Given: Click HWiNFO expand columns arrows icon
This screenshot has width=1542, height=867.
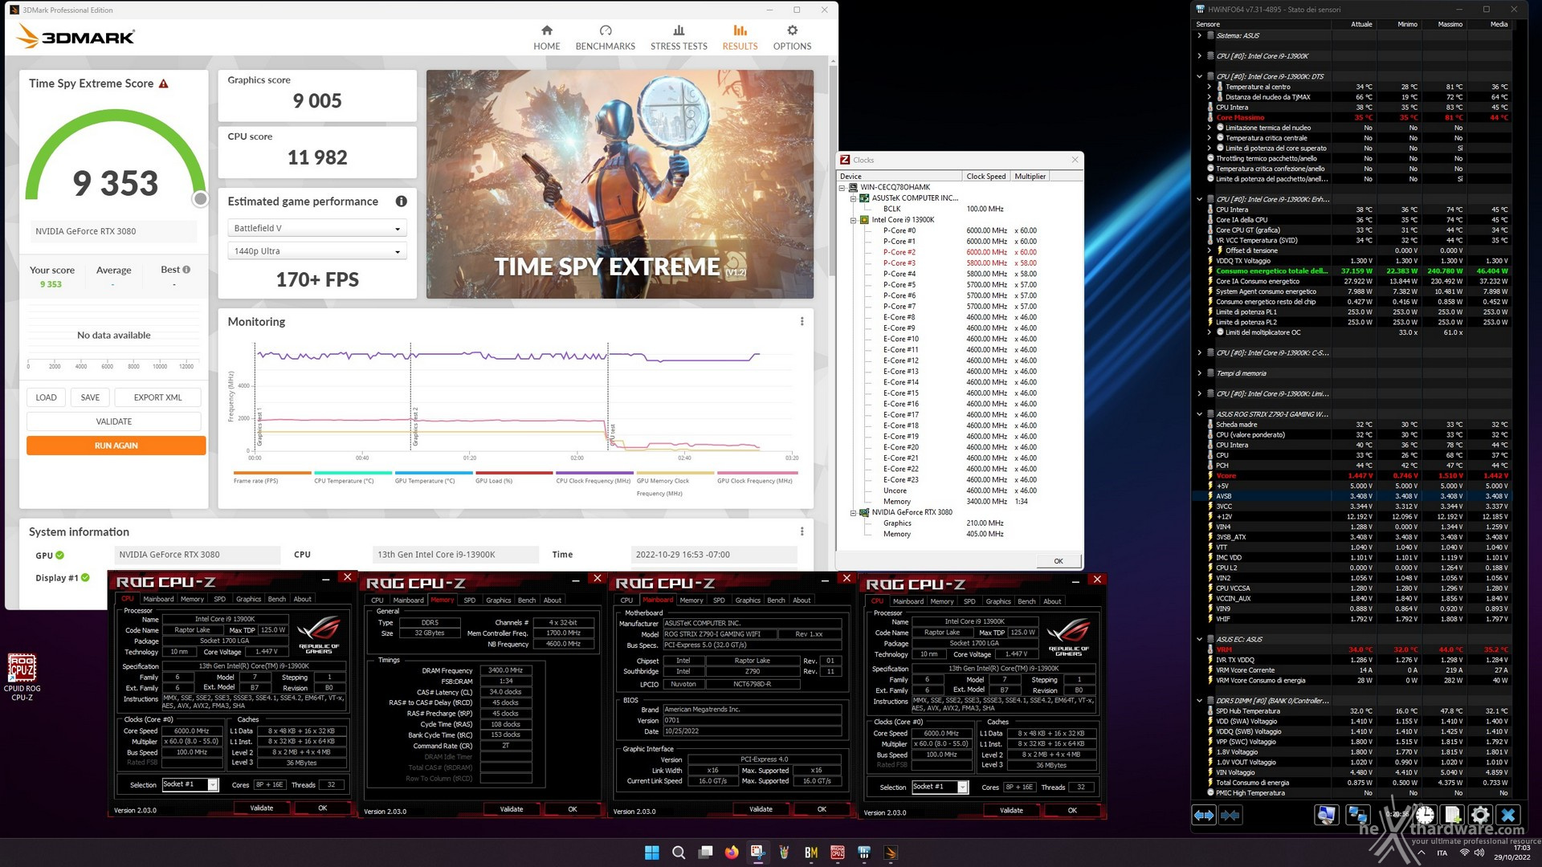Looking at the screenshot, I should (1204, 815).
